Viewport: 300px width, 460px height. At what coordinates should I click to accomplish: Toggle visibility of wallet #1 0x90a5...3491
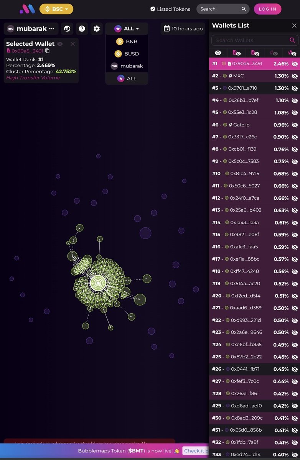[295, 64]
